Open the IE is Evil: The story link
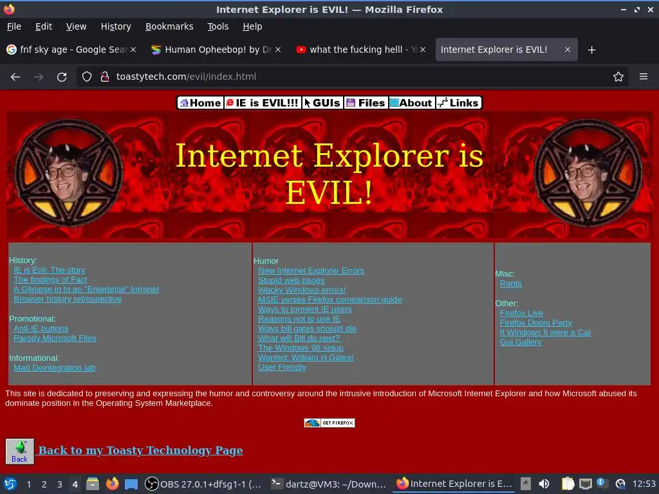 click(x=49, y=270)
